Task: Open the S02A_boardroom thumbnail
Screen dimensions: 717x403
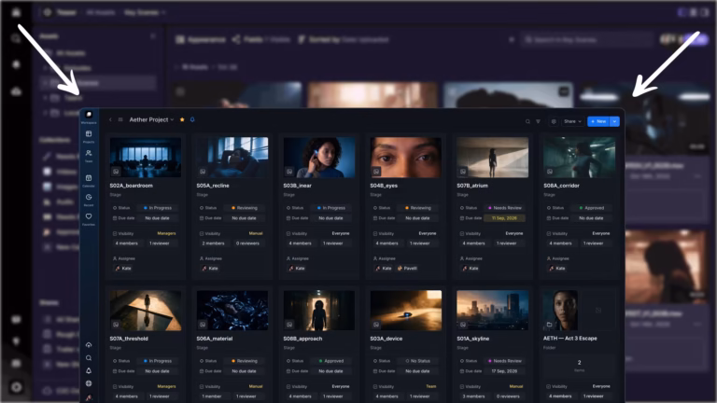Action: pos(146,157)
